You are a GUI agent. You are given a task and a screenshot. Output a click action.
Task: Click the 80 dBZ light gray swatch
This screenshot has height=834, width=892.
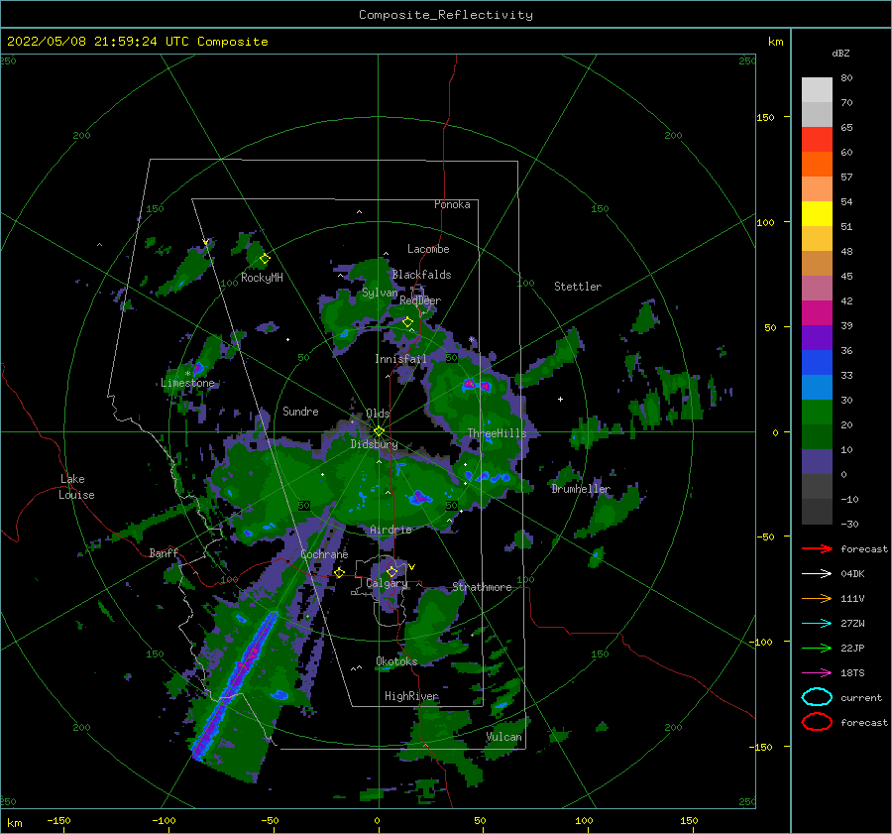click(817, 89)
